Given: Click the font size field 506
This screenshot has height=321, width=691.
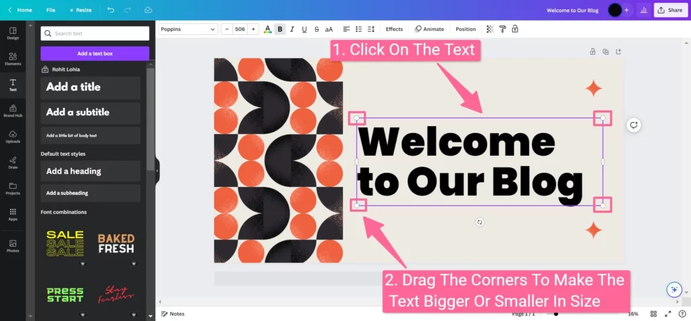Looking at the screenshot, I should [240, 29].
